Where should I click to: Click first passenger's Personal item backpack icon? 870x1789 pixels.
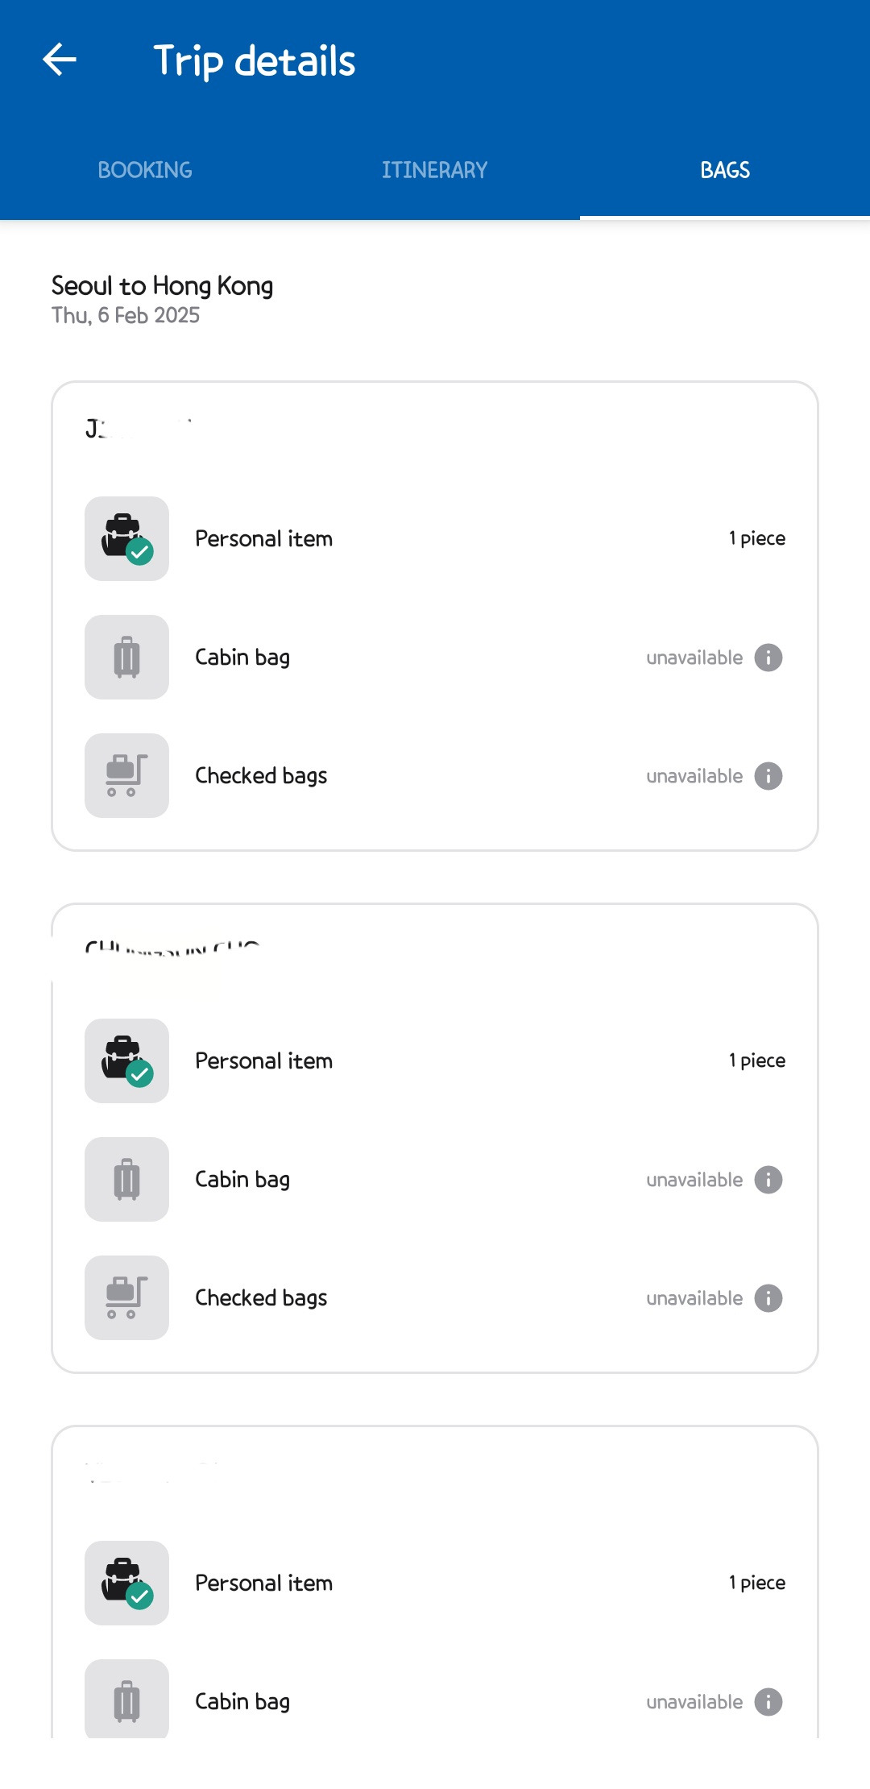pyautogui.click(x=126, y=538)
